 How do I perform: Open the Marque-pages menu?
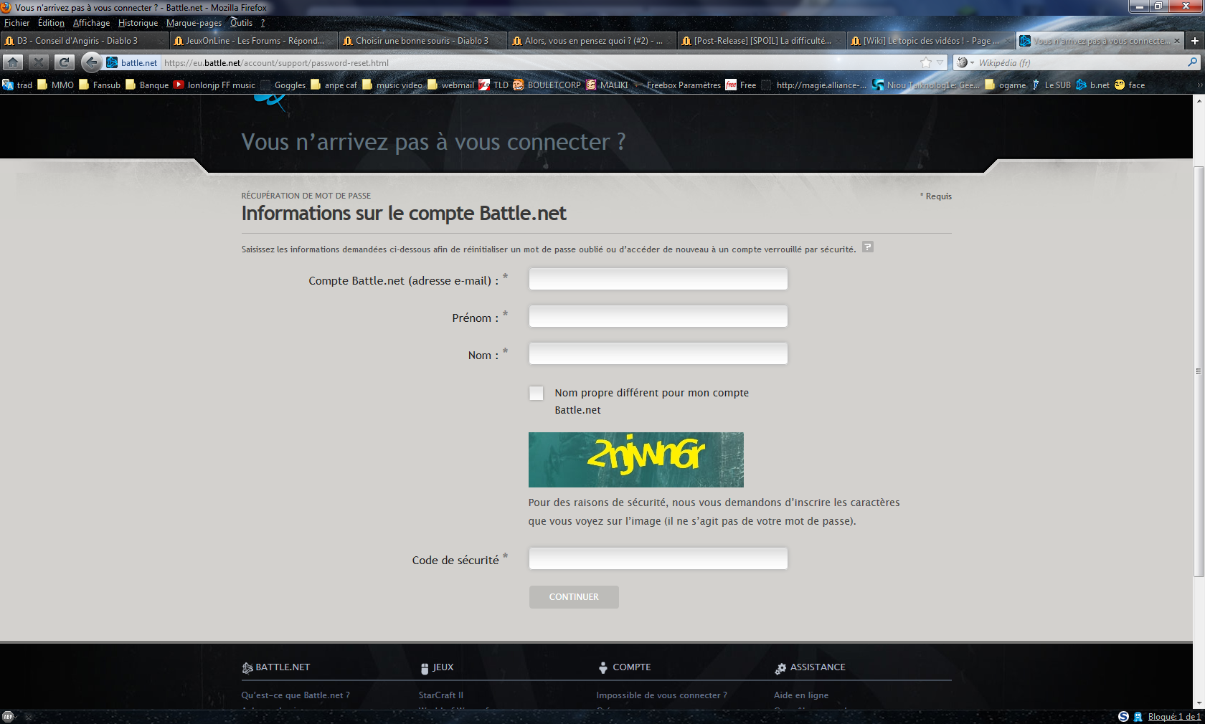click(194, 23)
